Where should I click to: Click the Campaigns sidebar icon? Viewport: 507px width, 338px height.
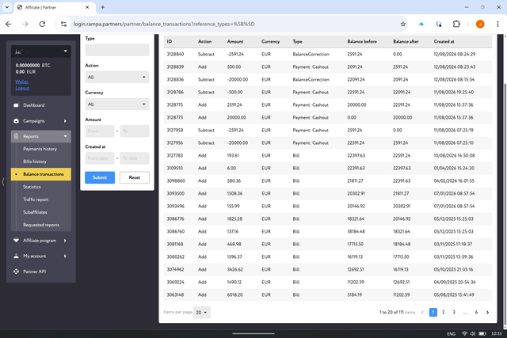16,121
